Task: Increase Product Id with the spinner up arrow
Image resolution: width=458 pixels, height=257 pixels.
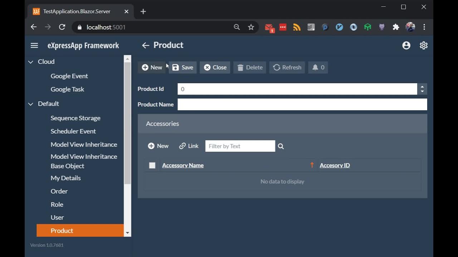Action: (x=422, y=86)
